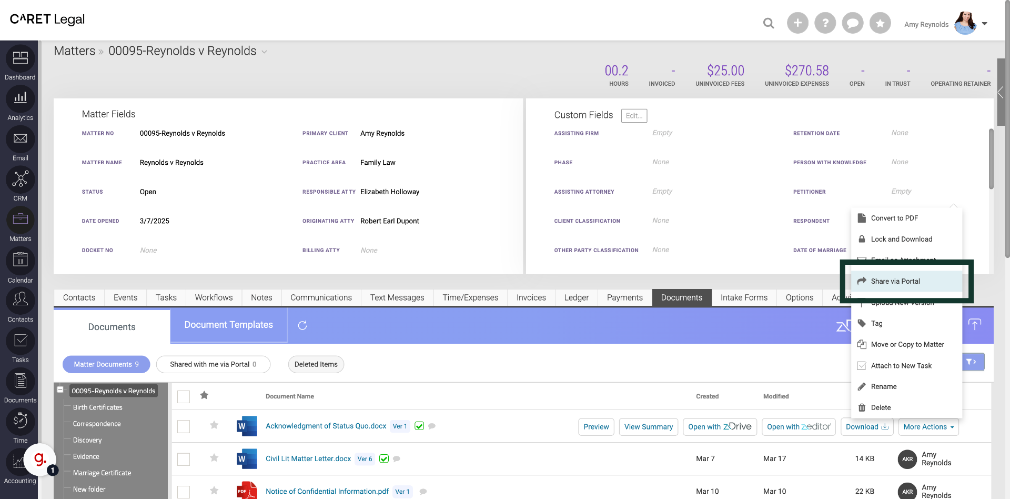1010x499 pixels.
Task: Select Rename from the context menu
Action: pos(907,386)
